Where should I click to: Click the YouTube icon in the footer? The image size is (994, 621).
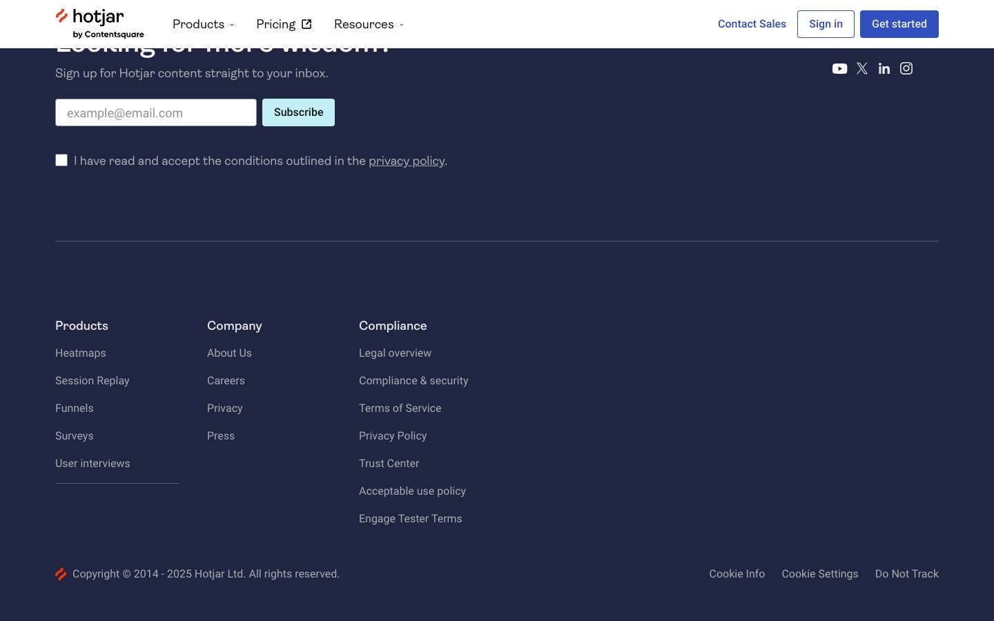[x=839, y=68]
